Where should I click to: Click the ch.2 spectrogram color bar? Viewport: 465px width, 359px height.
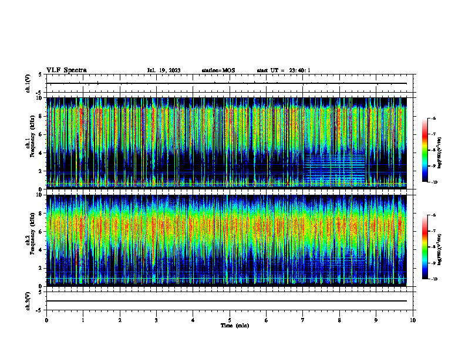click(x=424, y=247)
